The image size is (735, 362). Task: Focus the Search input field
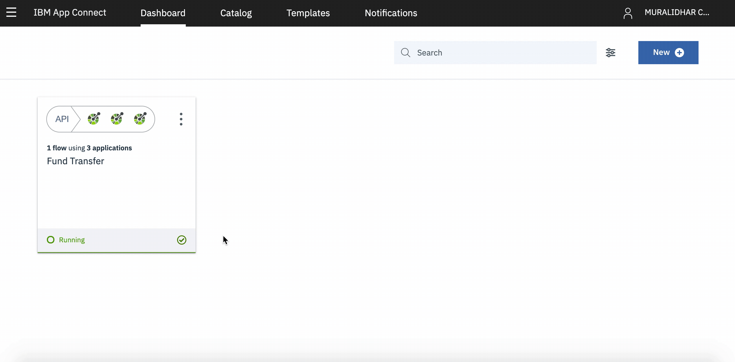click(504, 53)
